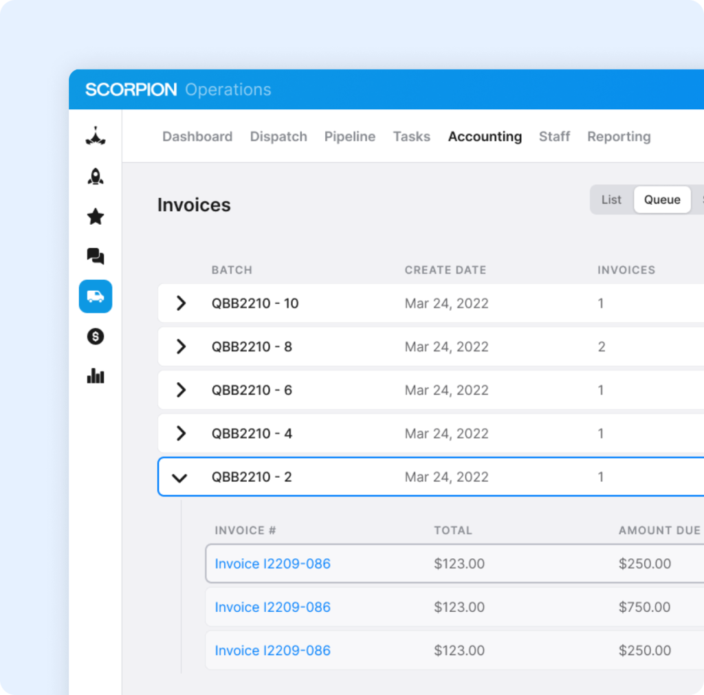
Task: Open last Invoice I2209-086 link at bottom
Action: [272, 650]
